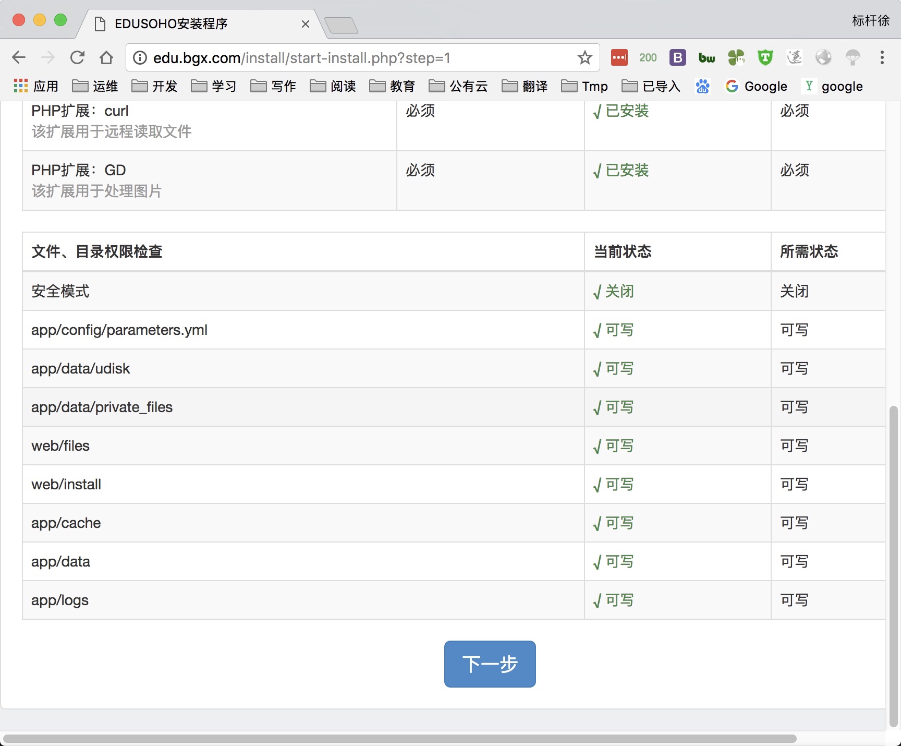Select the app/cache row text

click(x=66, y=523)
